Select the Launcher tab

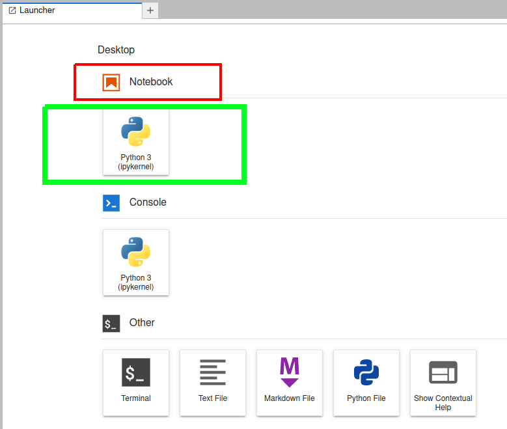37,10
